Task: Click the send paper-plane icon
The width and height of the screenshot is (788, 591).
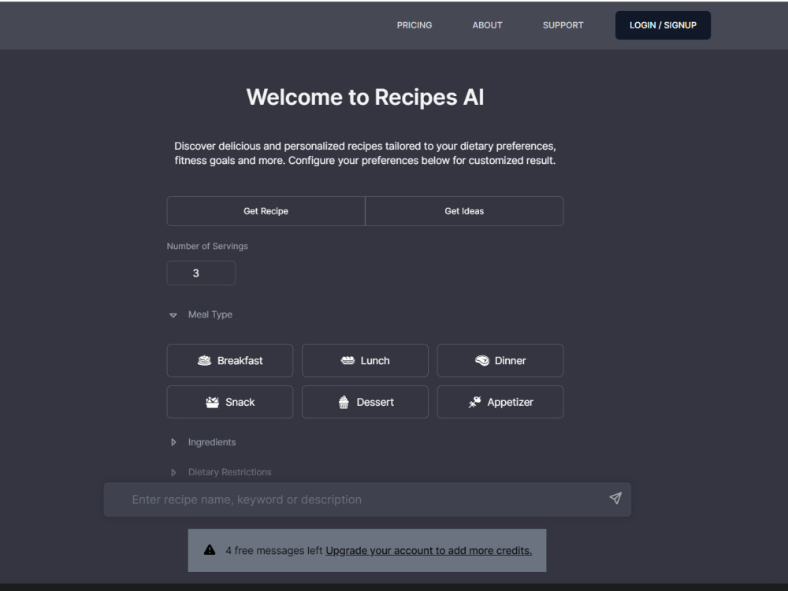Action: pyautogui.click(x=615, y=498)
